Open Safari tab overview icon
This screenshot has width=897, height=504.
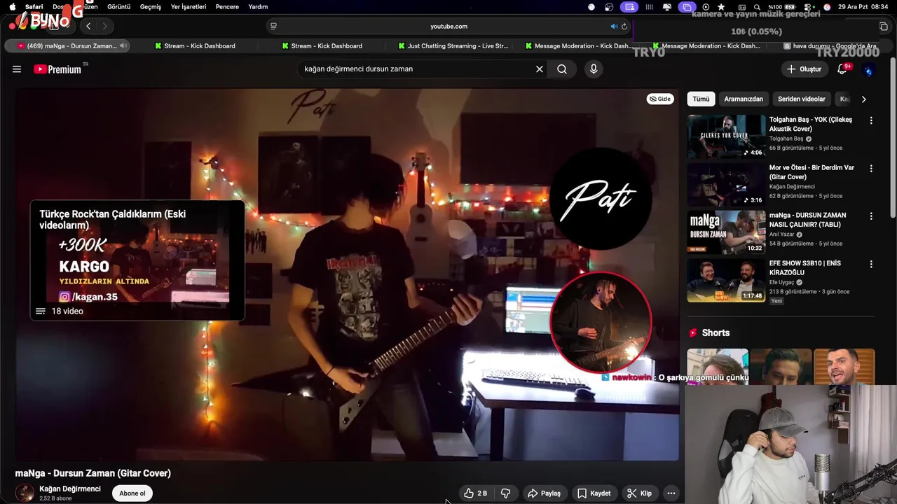click(x=884, y=27)
